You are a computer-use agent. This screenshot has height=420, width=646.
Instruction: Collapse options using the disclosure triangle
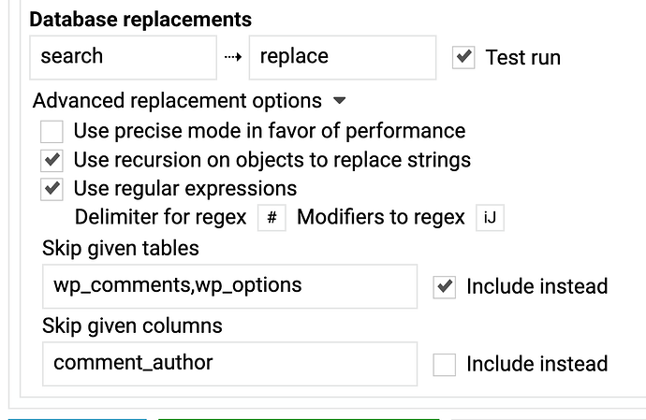[340, 101]
